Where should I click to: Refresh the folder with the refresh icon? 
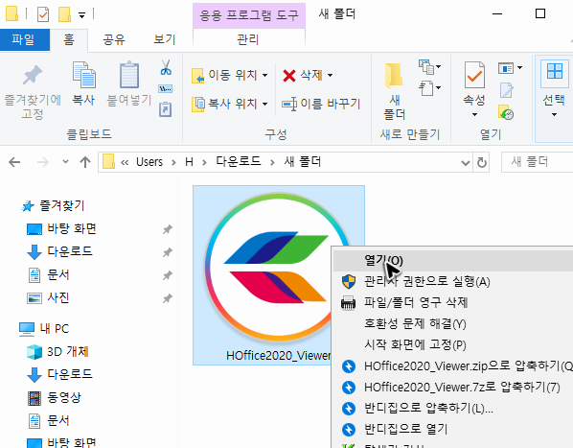(482, 163)
